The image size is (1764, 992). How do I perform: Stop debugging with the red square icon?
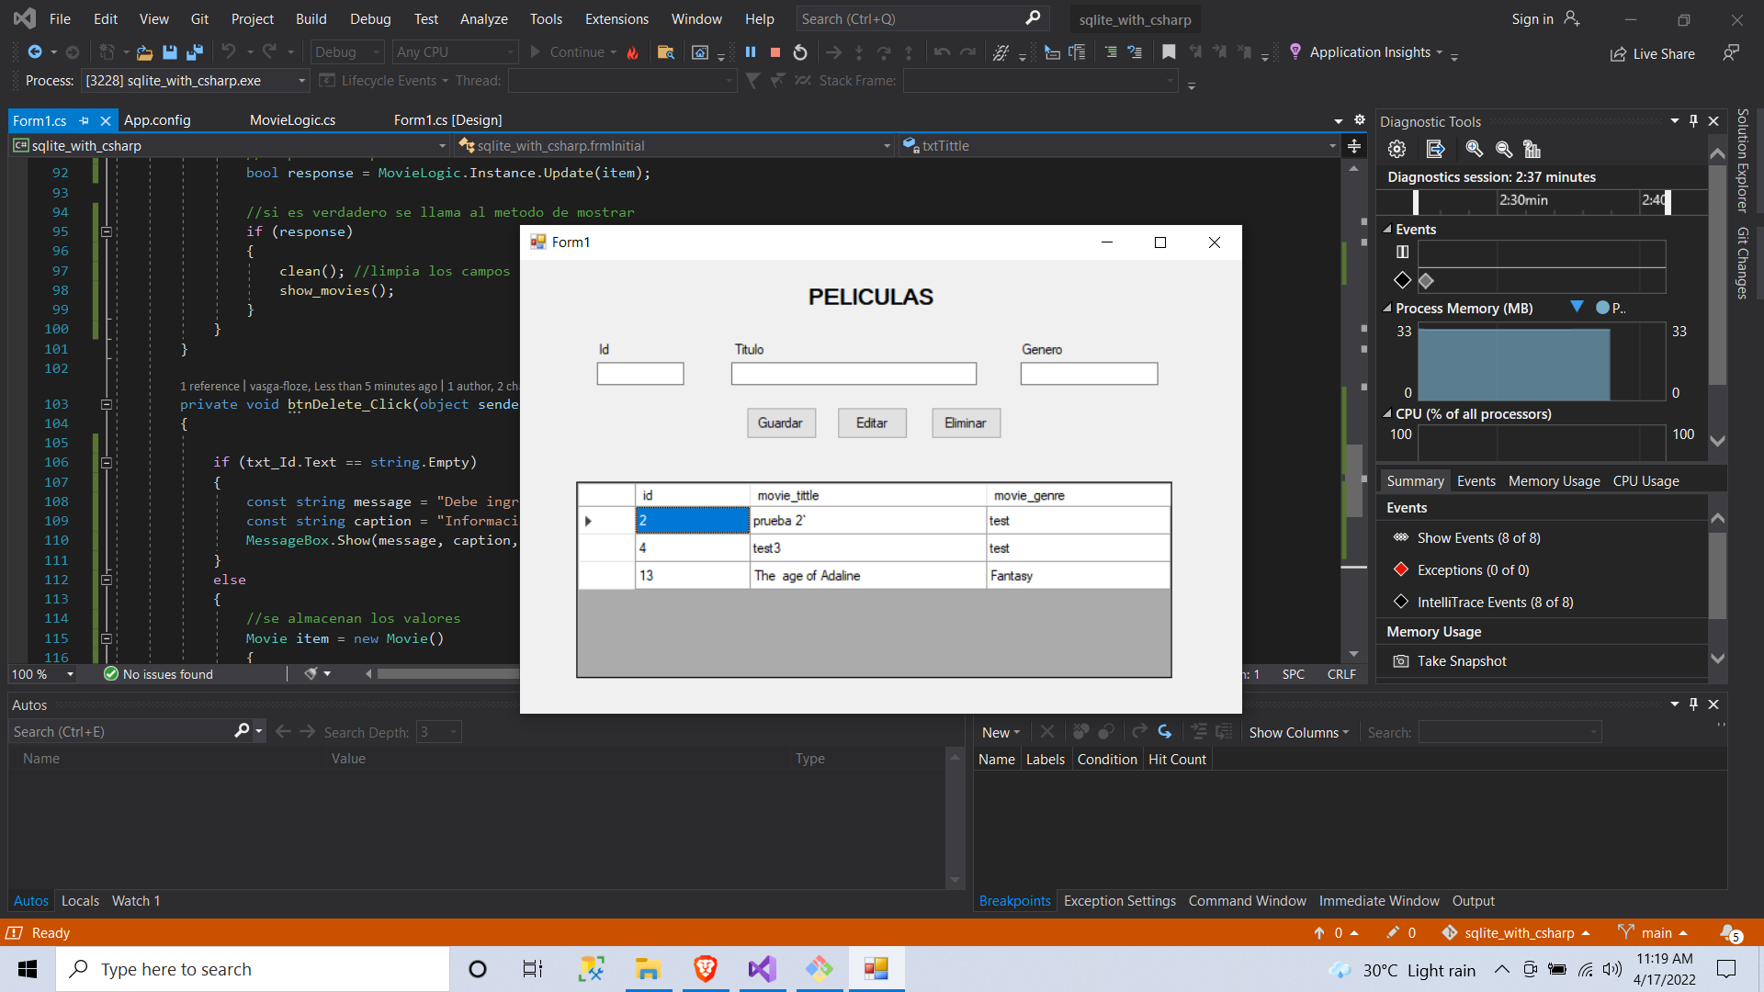(x=775, y=52)
